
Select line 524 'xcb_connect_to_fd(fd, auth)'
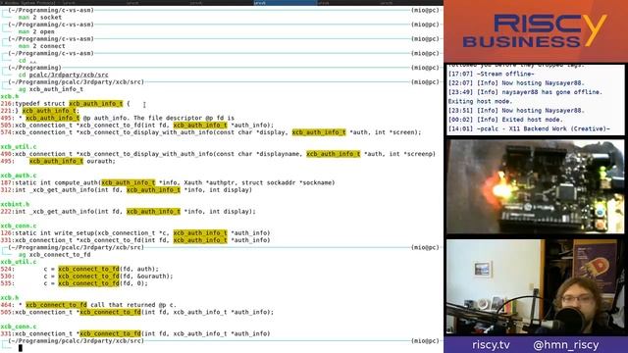79,270
